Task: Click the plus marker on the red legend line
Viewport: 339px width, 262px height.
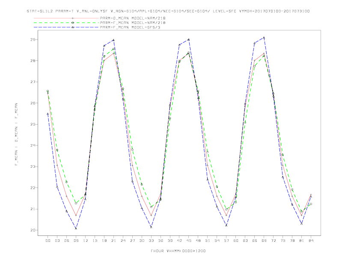Action: (x=73, y=18)
